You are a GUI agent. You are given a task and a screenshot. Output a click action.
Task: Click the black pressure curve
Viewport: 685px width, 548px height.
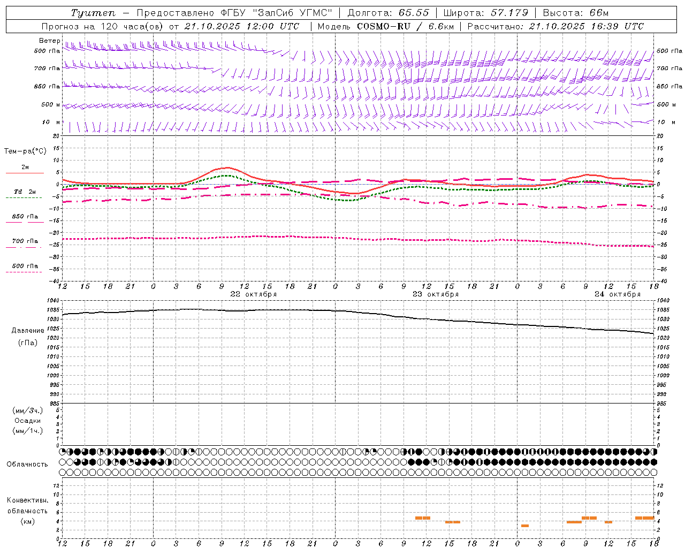[x=357, y=313]
